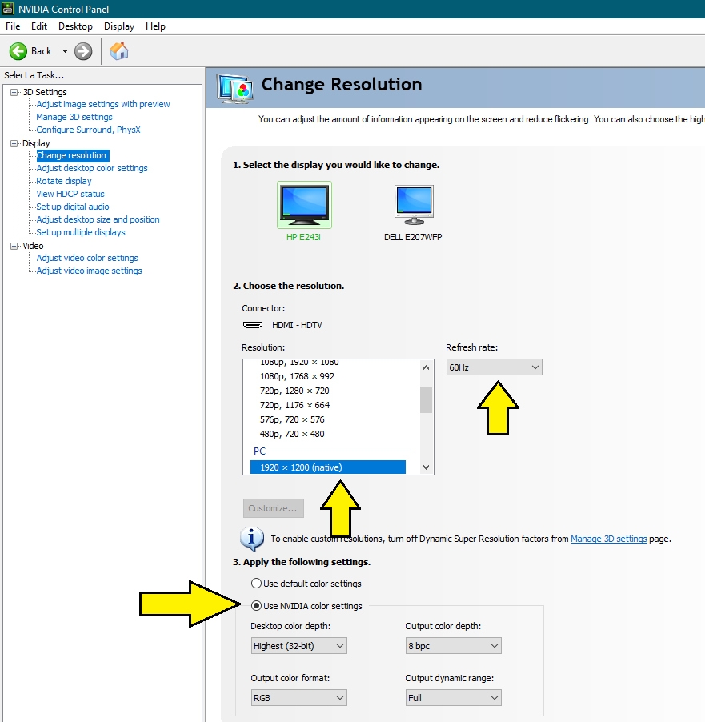Screen dimensions: 705x722
Task: Open the Refresh rate 60Hz dropdown
Action: click(x=494, y=367)
